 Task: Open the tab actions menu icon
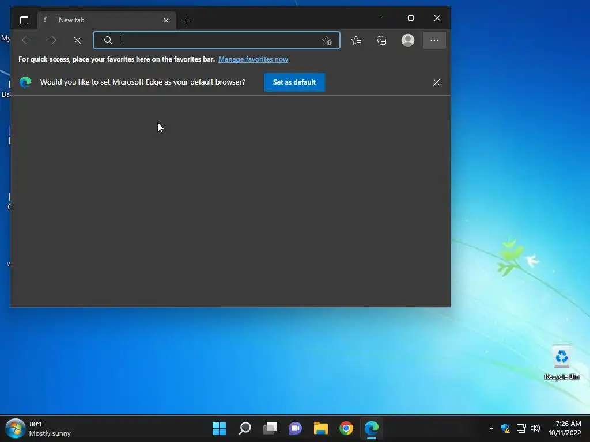(x=24, y=20)
